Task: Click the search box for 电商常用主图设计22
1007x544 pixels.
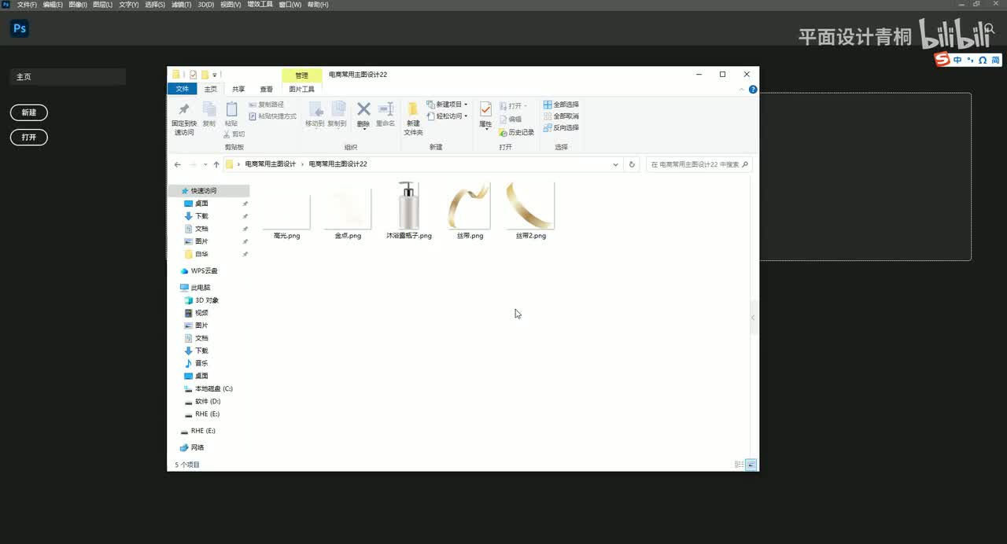Action: coord(699,164)
